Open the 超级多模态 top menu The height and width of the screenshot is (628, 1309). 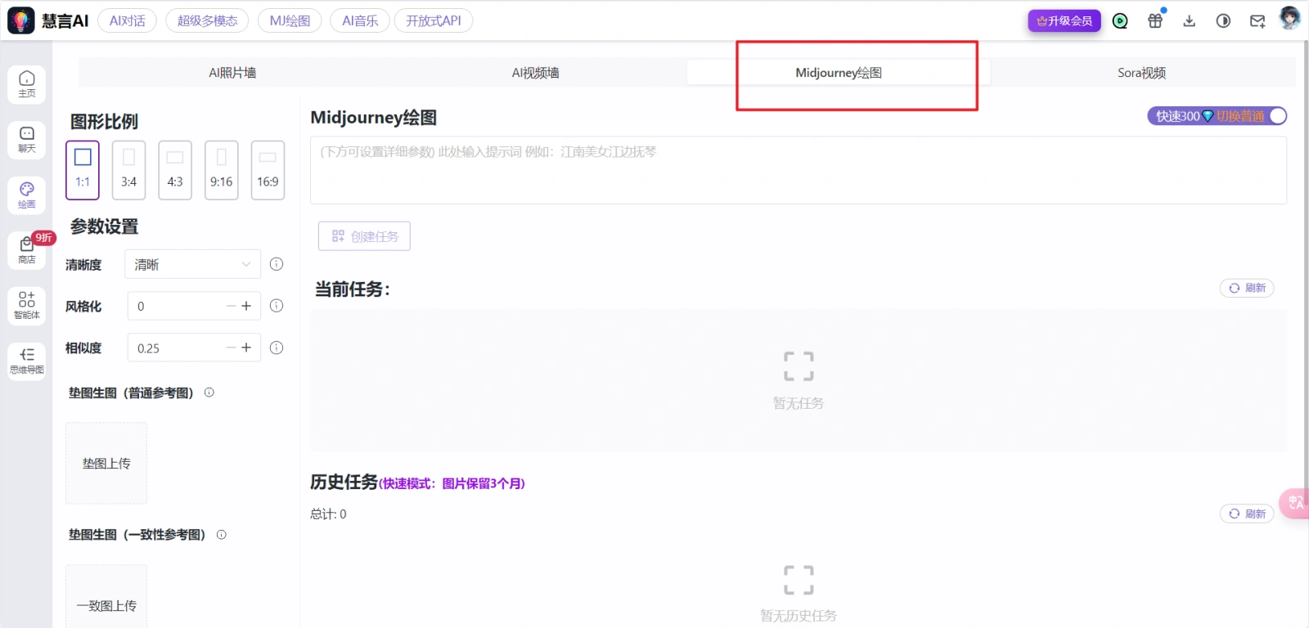coord(207,20)
